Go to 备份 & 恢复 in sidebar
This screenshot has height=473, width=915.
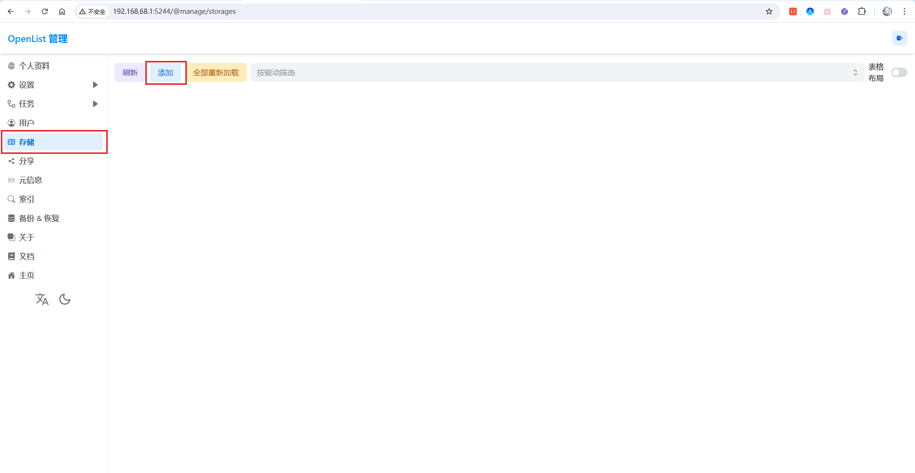[39, 218]
